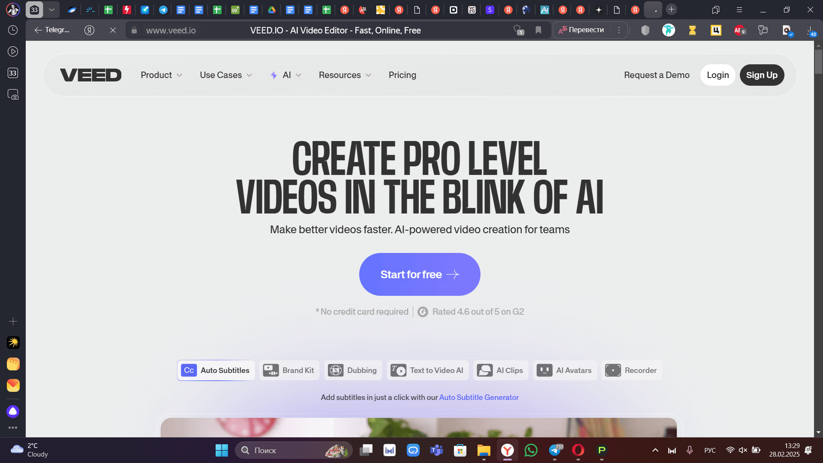
Task: Click the Start for free button
Action: 419,274
